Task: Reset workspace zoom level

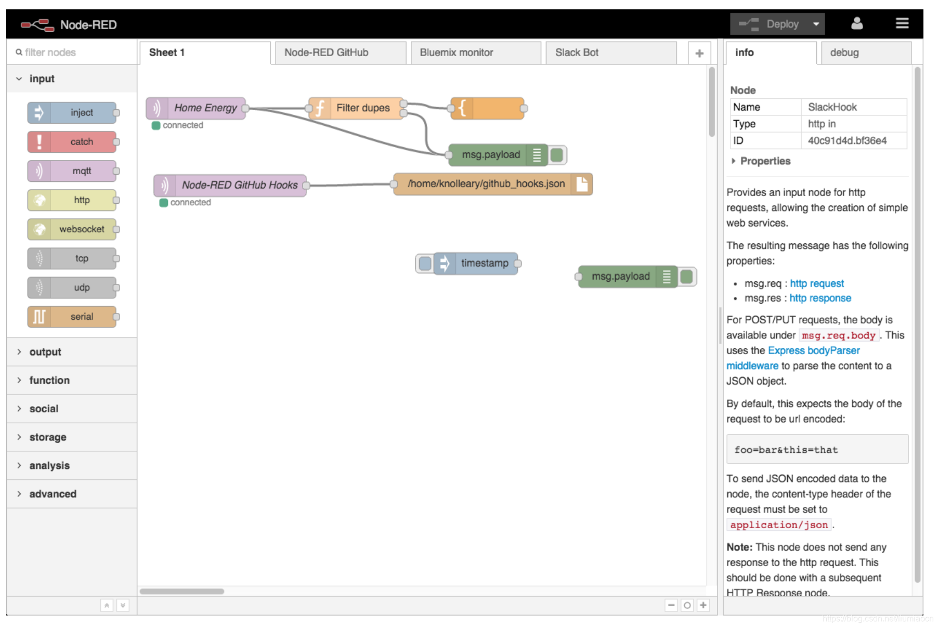Action: 687,605
